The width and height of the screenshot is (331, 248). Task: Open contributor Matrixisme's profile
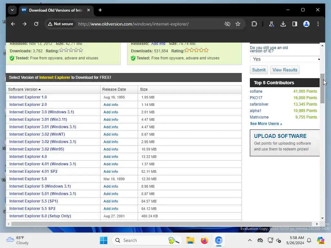(259, 117)
